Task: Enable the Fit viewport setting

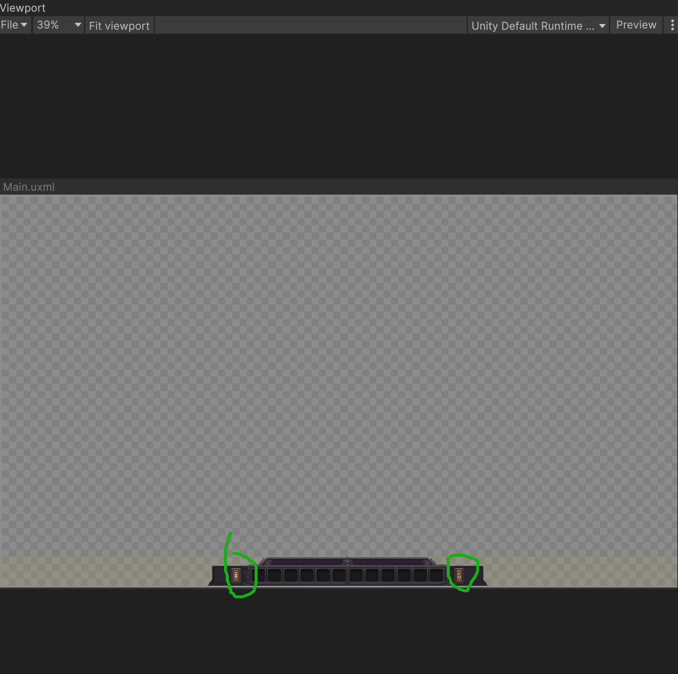Action: pyautogui.click(x=119, y=25)
